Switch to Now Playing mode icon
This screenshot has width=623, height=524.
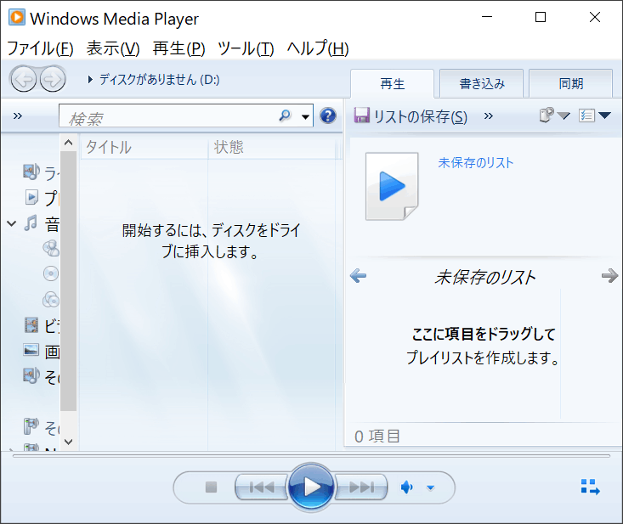590,487
